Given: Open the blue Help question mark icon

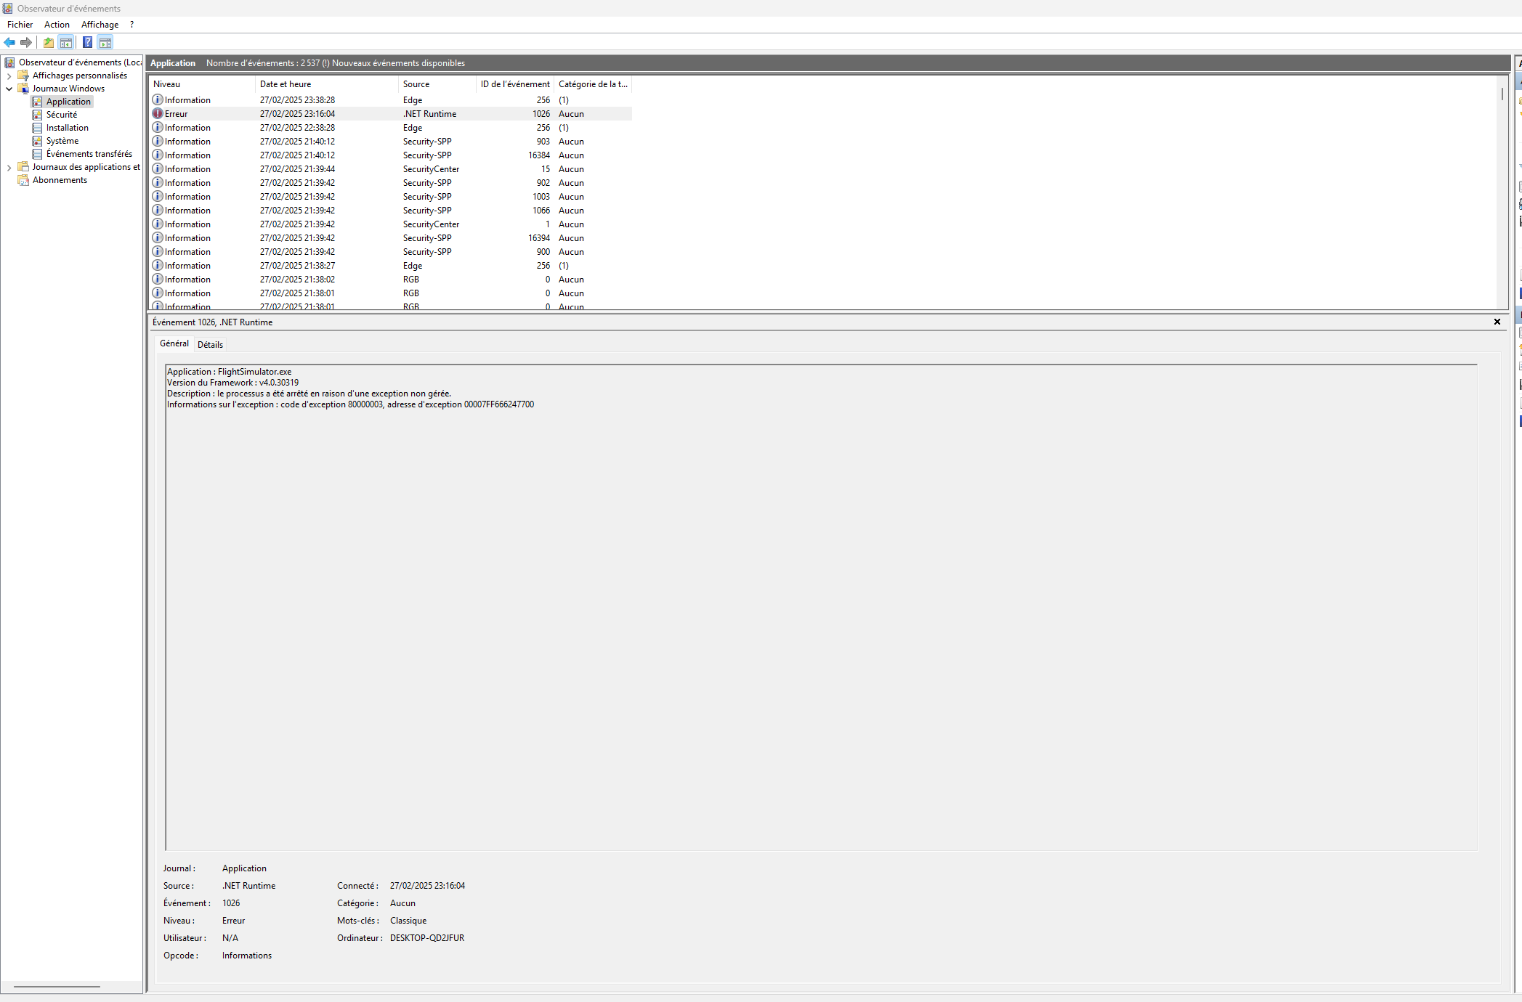Looking at the screenshot, I should pos(87,42).
